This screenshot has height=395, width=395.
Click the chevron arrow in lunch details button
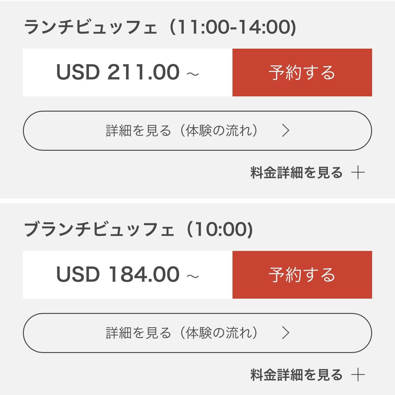(x=286, y=131)
